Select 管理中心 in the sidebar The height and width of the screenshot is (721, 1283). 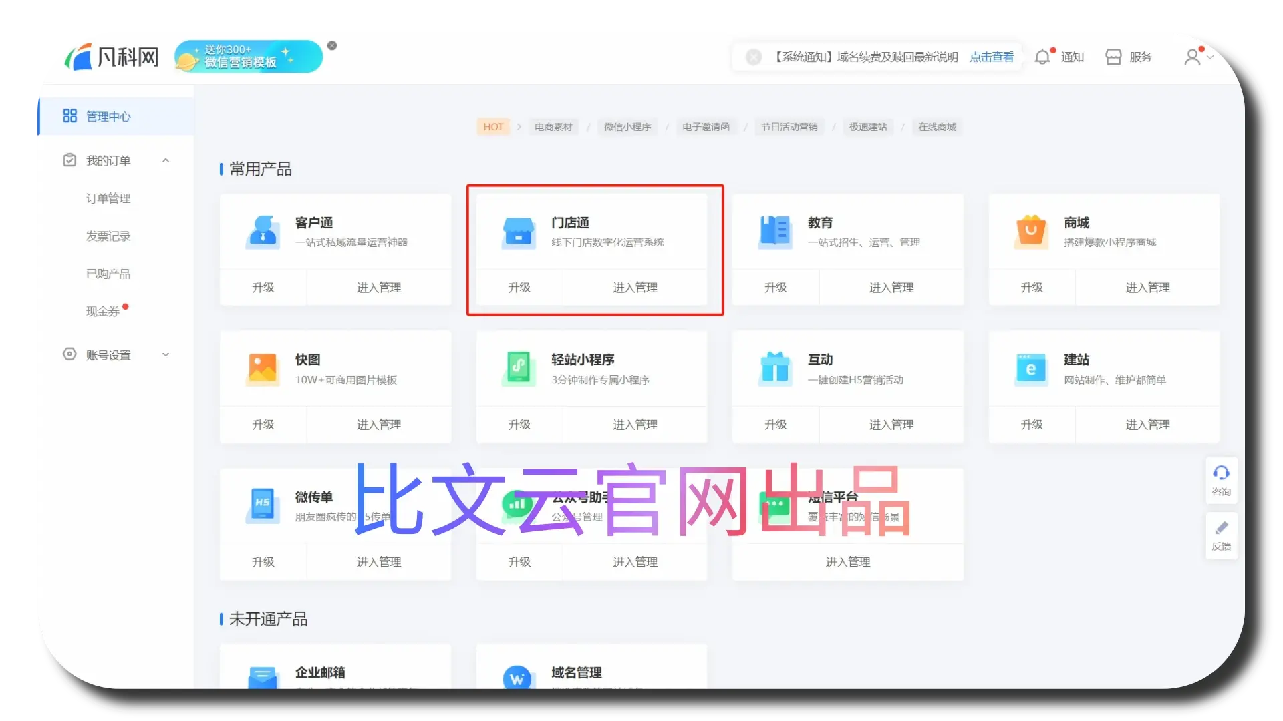[117, 116]
